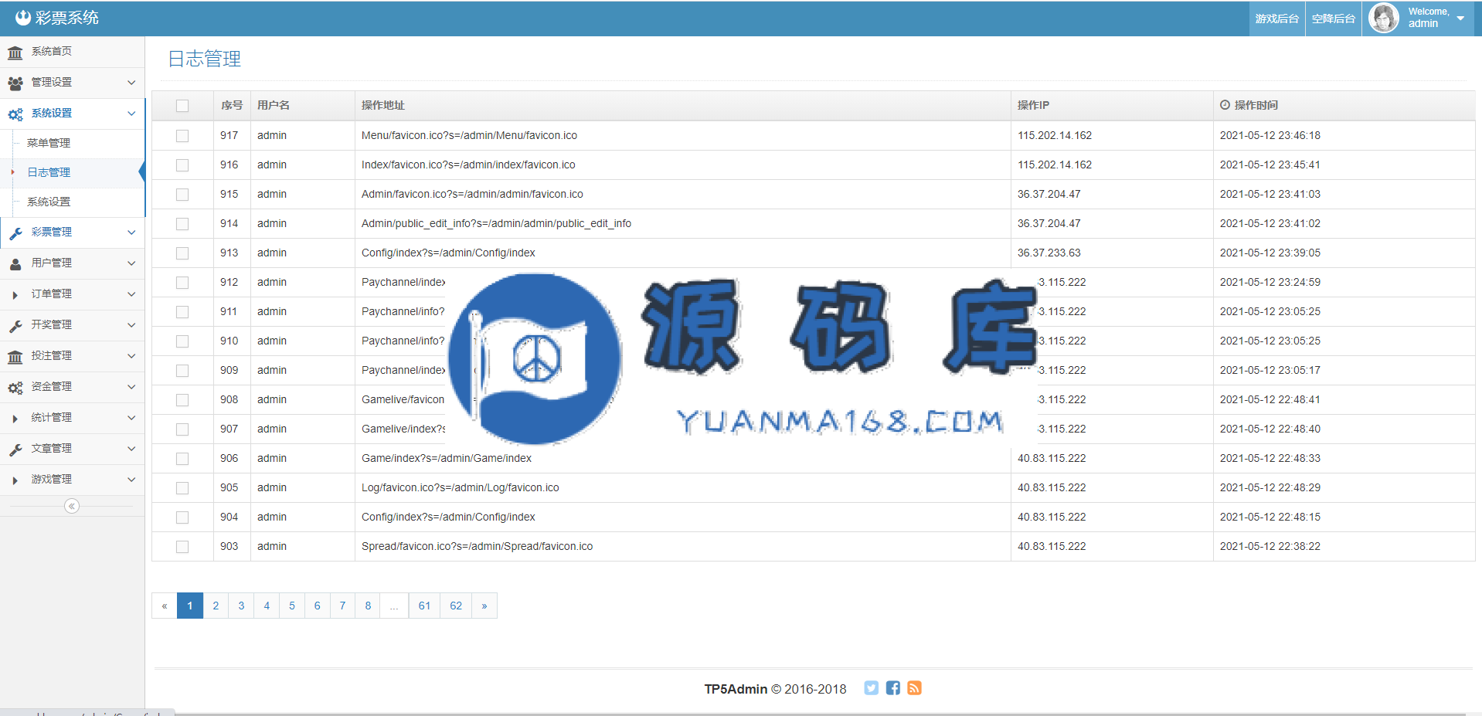The width and height of the screenshot is (1482, 716).
Task: Click timestamp 2021-05-12 22:38:22
Action: (1270, 546)
